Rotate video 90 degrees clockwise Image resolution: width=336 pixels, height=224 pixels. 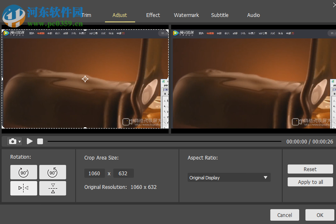pos(24,172)
